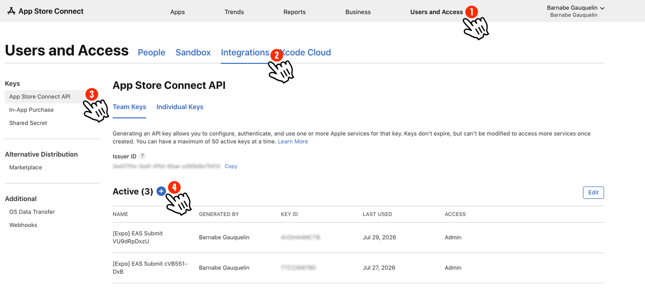Click key name EAS Submit VU9dRpDxzU
The height and width of the screenshot is (289, 645).
pos(138,238)
